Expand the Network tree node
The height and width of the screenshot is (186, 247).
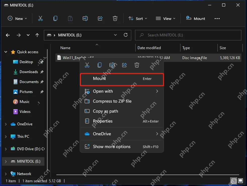pos(6,174)
